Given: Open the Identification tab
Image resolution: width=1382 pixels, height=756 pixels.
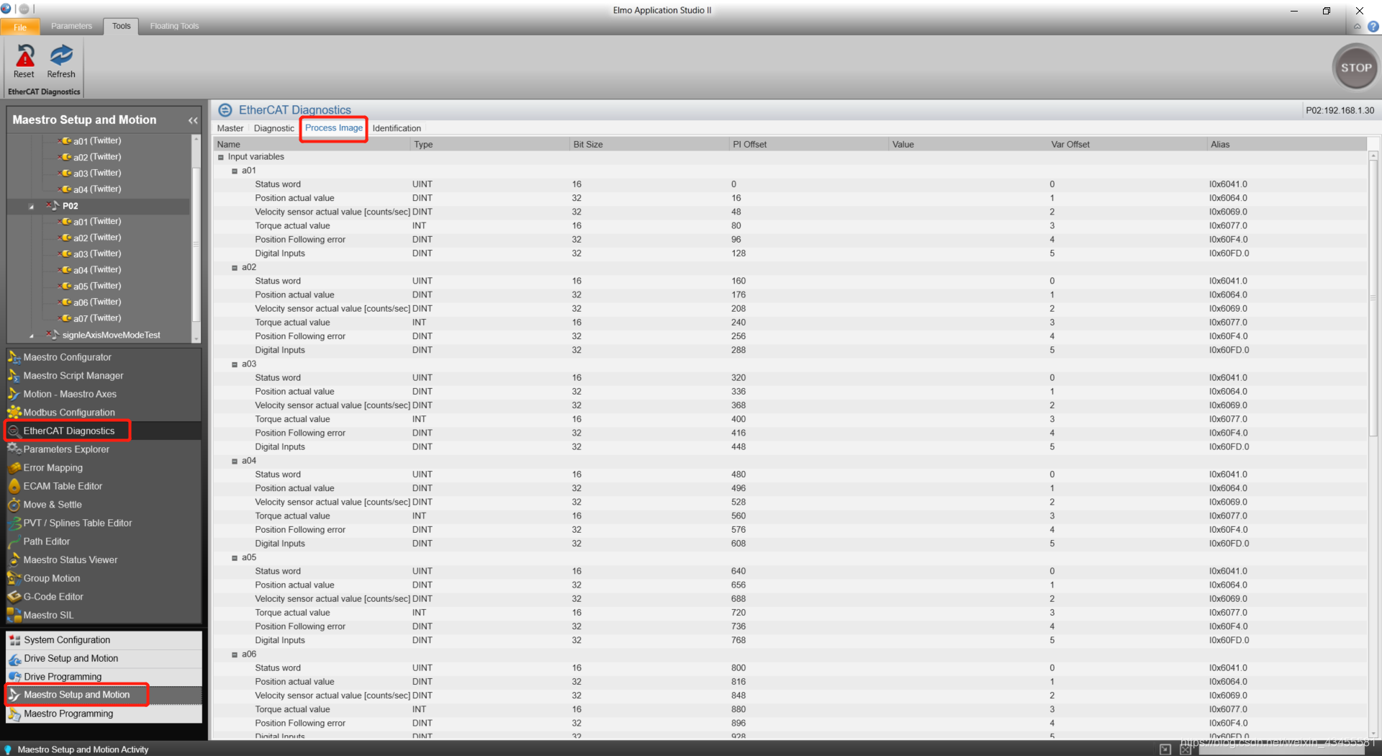Looking at the screenshot, I should click(x=397, y=128).
